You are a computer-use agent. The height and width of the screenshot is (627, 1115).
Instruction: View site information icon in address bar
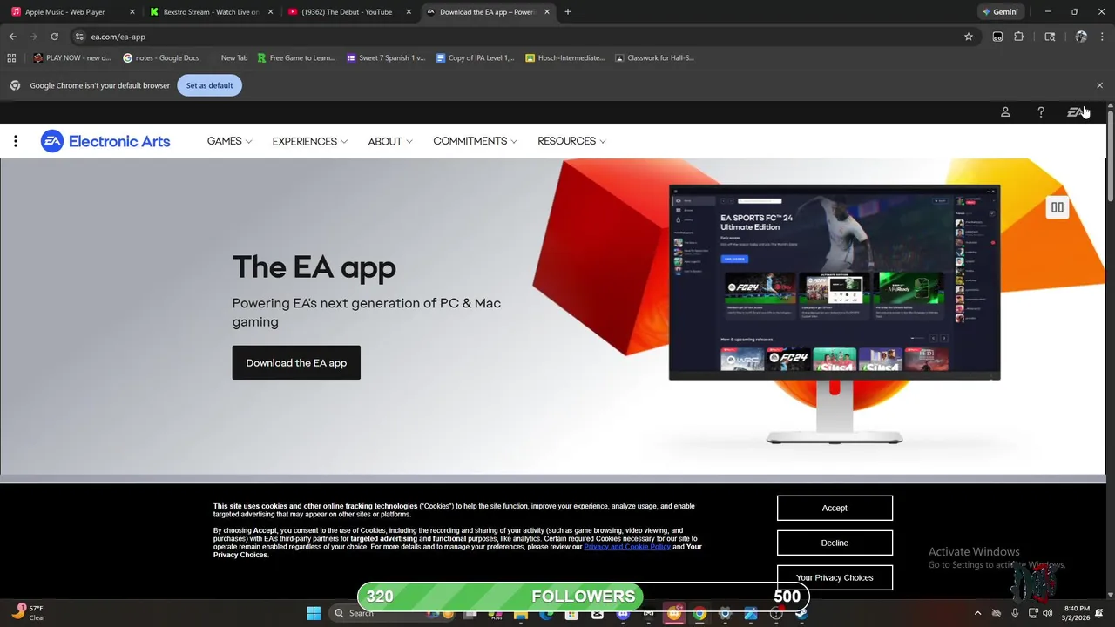pos(79,37)
